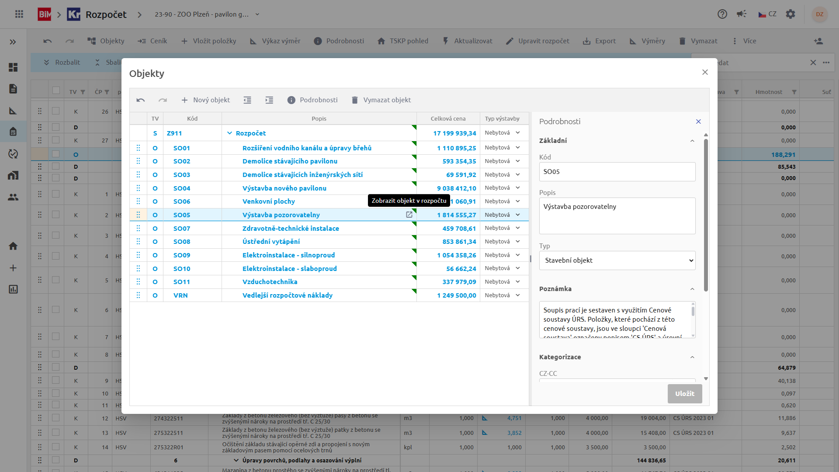The width and height of the screenshot is (839, 472).
Task: Click Nový objekt button
Action: point(205,100)
